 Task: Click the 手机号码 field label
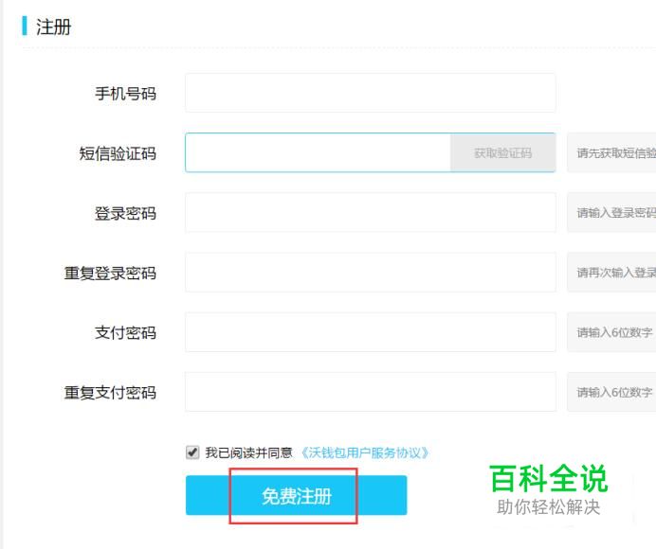click(x=125, y=94)
